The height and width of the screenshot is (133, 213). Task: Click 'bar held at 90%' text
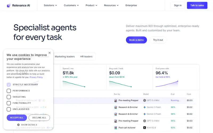[x=163, y=77]
